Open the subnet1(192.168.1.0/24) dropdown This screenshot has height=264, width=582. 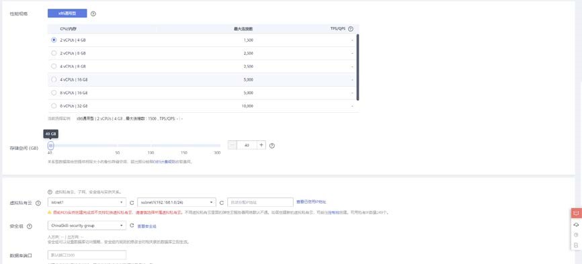tap(177, 202)
